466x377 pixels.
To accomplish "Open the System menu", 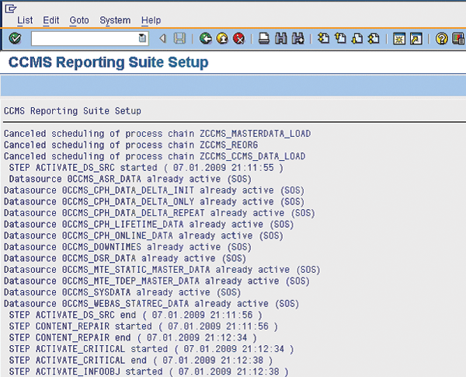I will [x=115, y=19].
